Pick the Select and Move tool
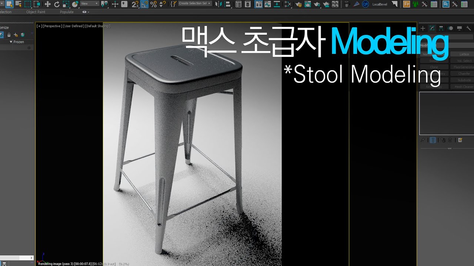 coord(47,4)
